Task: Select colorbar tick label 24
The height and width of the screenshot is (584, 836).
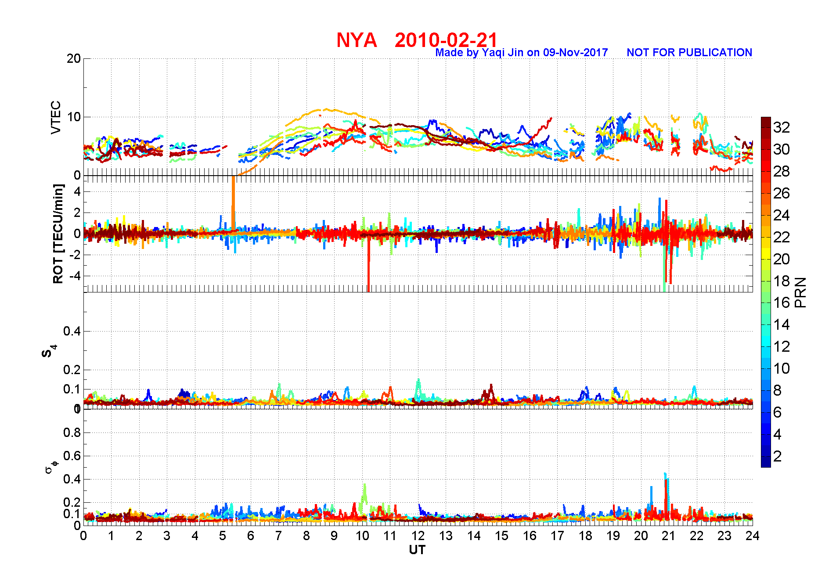Action: [782, 215]
